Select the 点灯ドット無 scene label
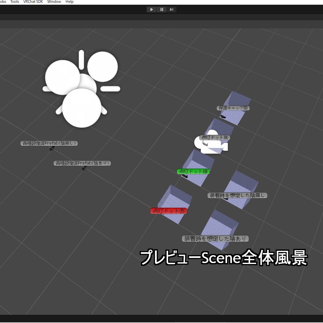323x323 pixels. (214, 138)
